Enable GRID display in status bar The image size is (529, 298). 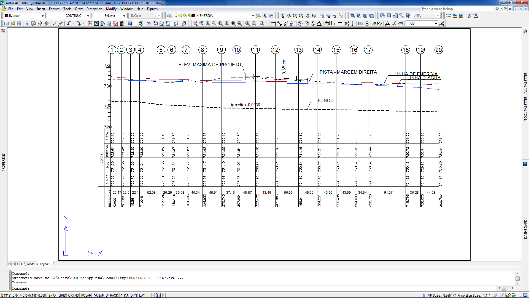coord(62,295)
